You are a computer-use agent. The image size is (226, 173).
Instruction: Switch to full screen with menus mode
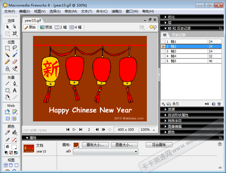click(11, 165)
